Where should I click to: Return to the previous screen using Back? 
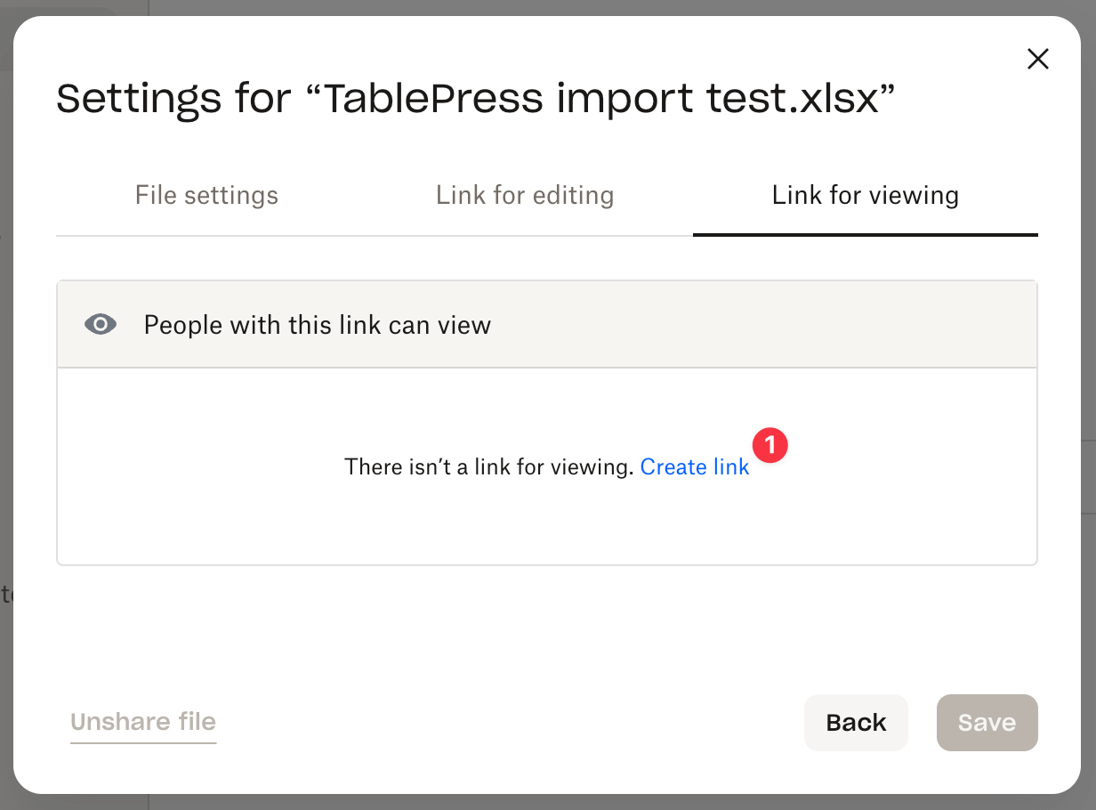point(855,722)
